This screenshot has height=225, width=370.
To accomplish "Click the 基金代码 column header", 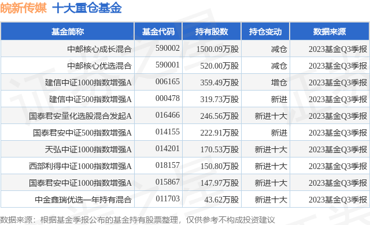I will pos(158,31).
